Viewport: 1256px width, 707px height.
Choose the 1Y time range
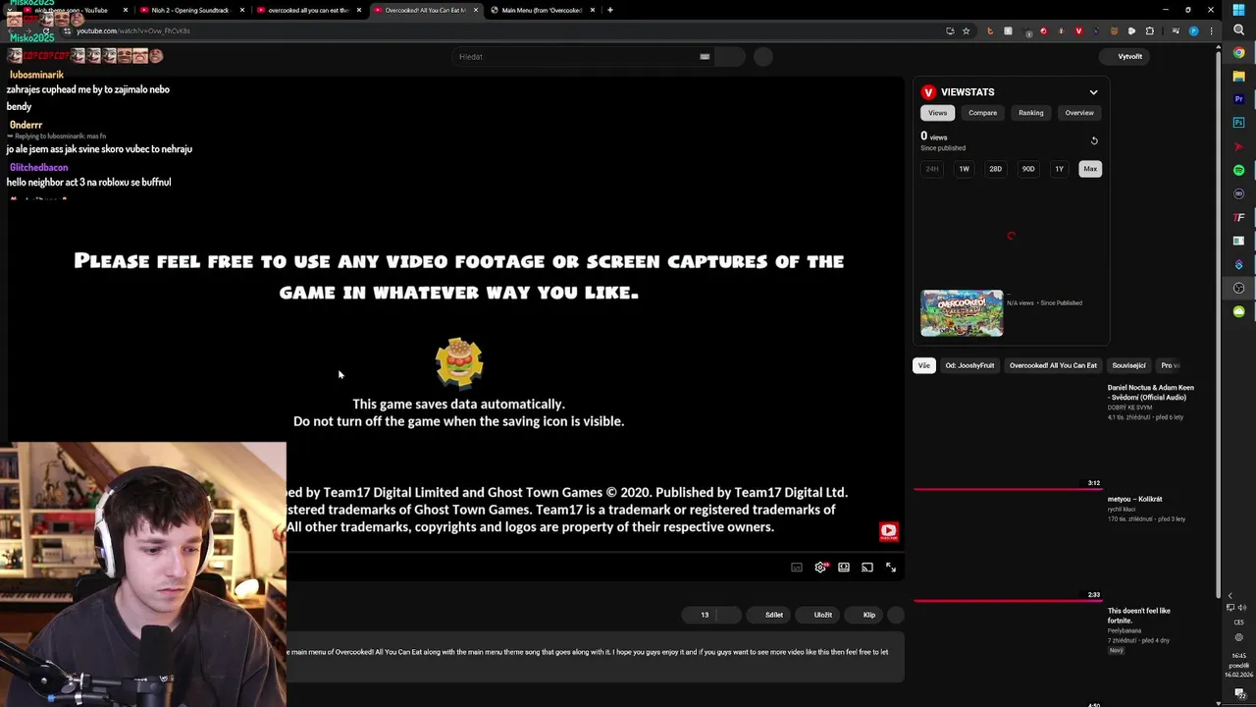(x=1059, y=169)
